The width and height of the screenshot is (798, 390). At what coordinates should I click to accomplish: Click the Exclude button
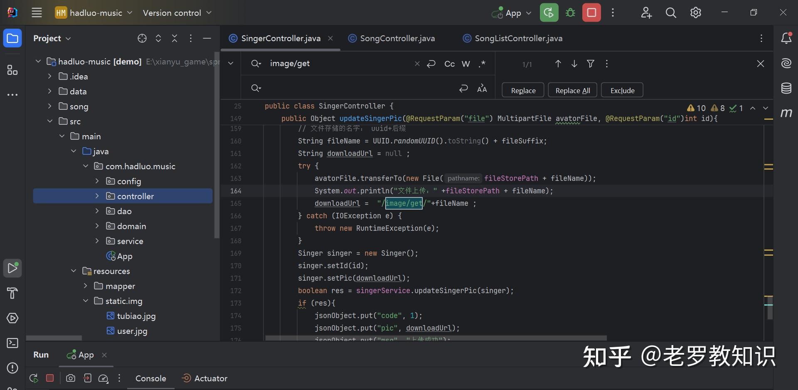(622, 90)
